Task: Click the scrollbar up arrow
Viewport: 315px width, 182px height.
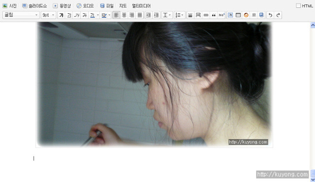Action: 313,25
